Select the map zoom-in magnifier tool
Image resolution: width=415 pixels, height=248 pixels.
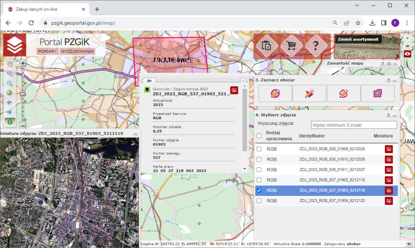(x=10, y=74)
